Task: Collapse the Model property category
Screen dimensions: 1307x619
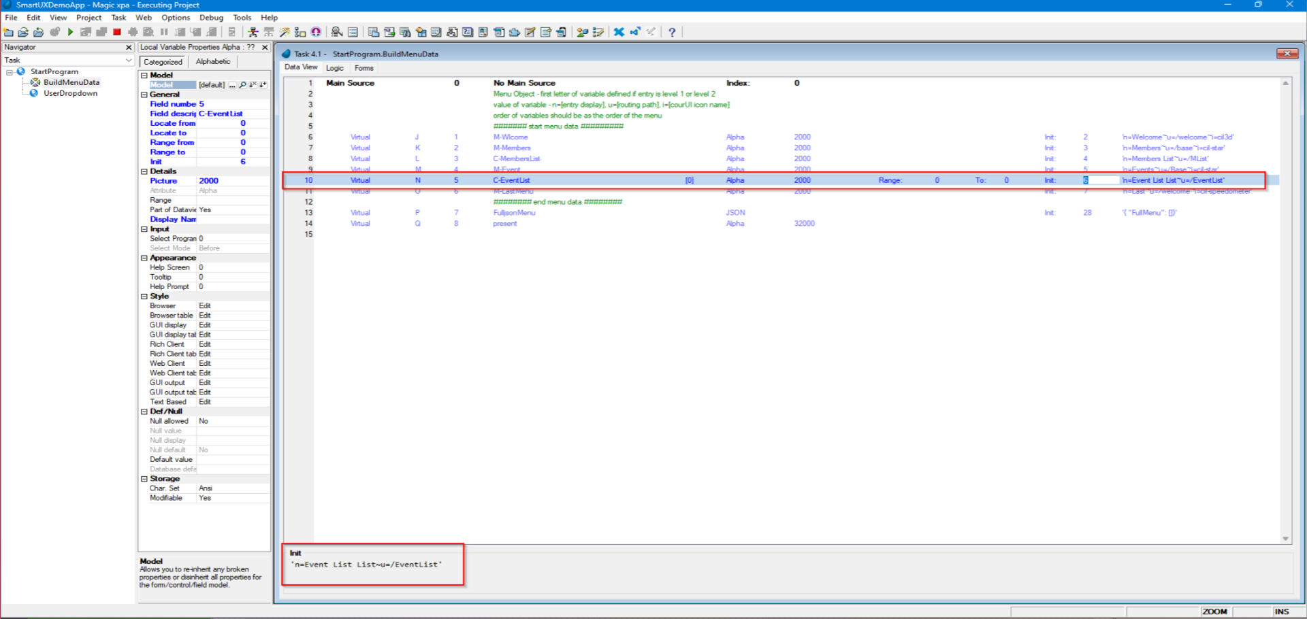Action: (x=144, y=76)
